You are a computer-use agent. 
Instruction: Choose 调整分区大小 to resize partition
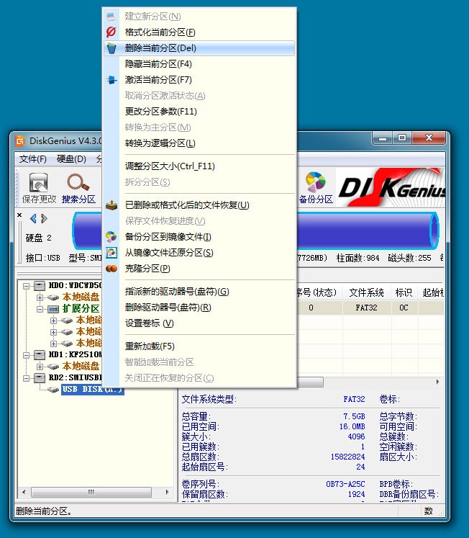[170, 166]
